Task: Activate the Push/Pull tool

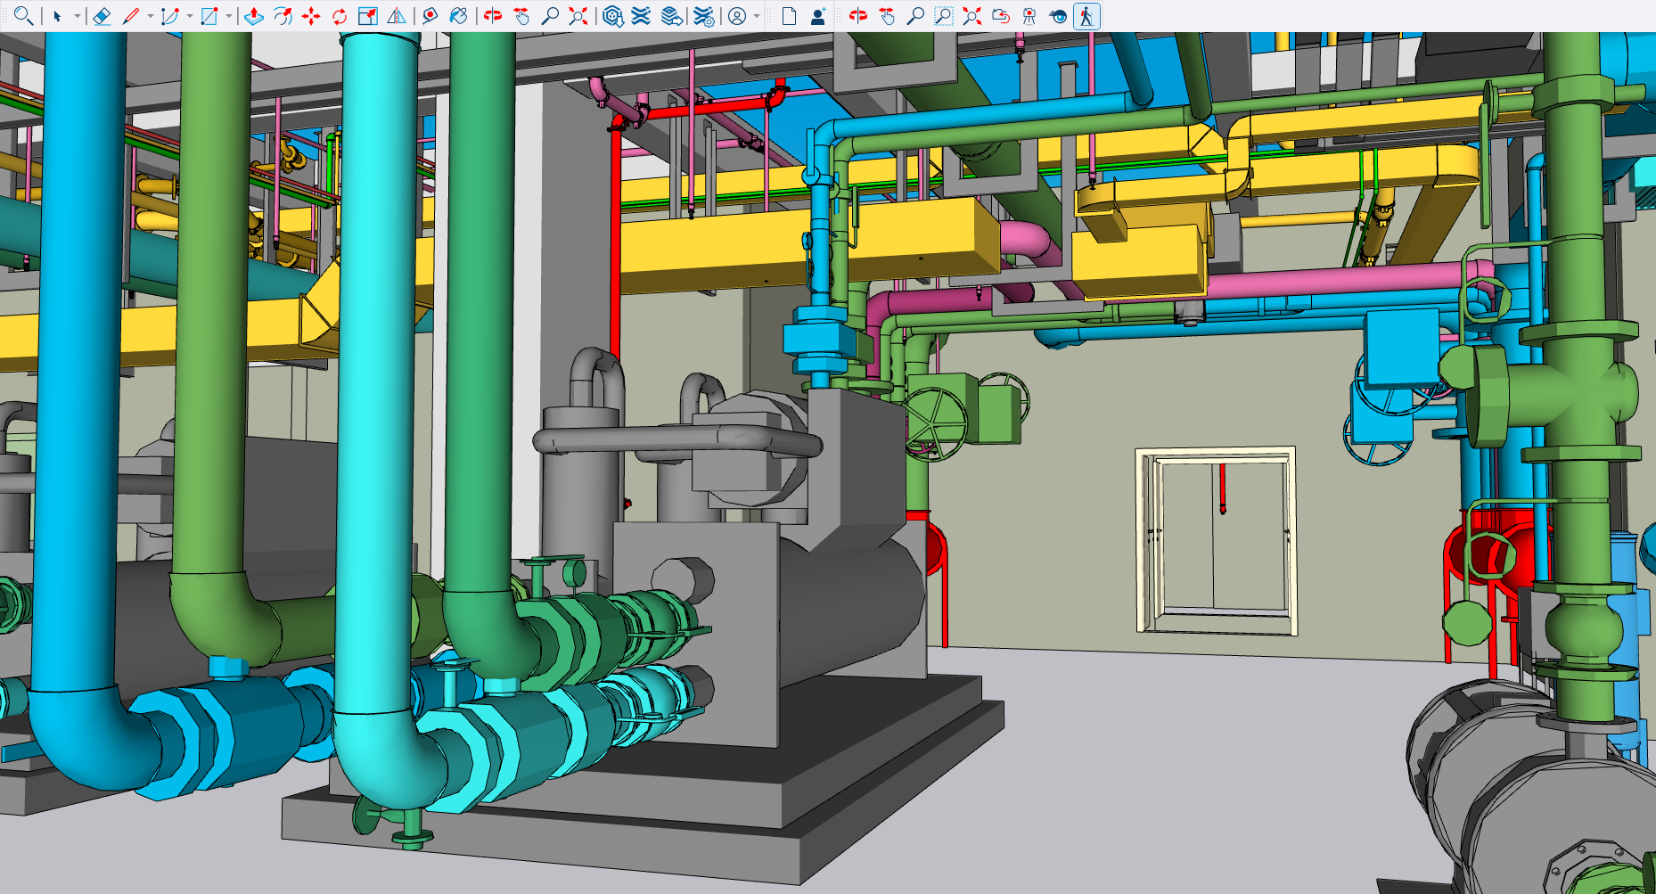Action: point(254,16)
